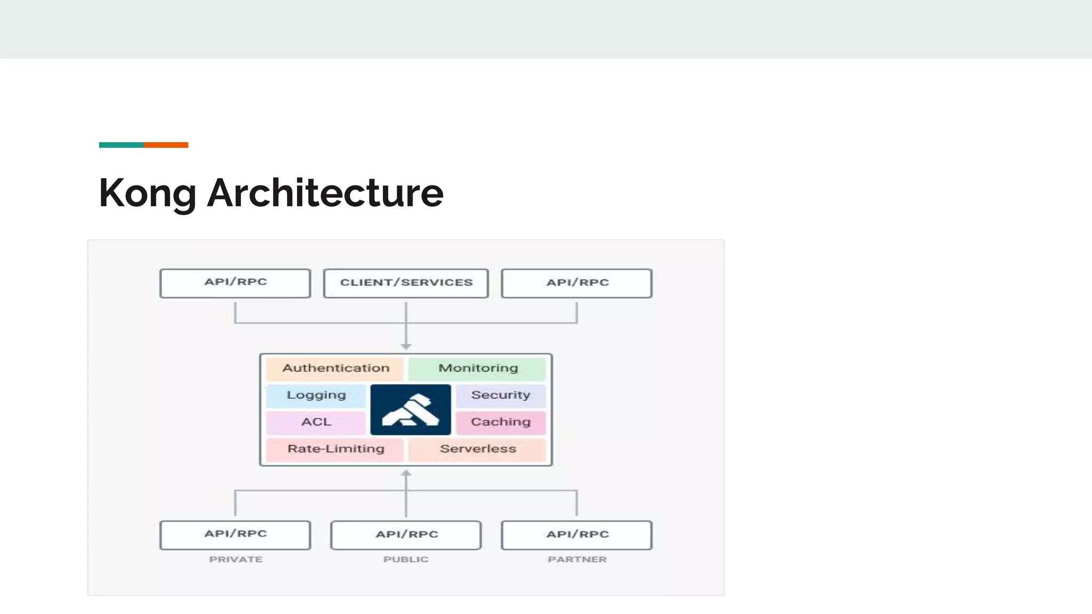
Task: Select the ACL block
Action: pyautogui.click(x=316, y=422)
